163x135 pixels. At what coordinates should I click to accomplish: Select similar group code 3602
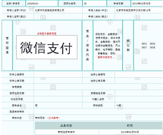coord(152,44)
